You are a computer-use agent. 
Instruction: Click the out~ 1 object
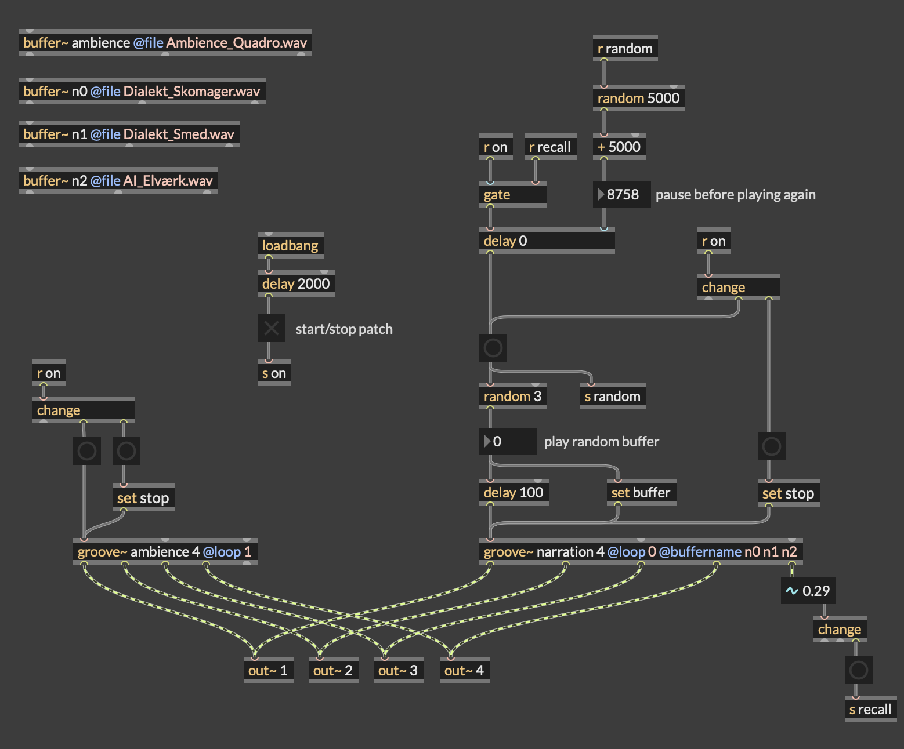click(268, 671)
